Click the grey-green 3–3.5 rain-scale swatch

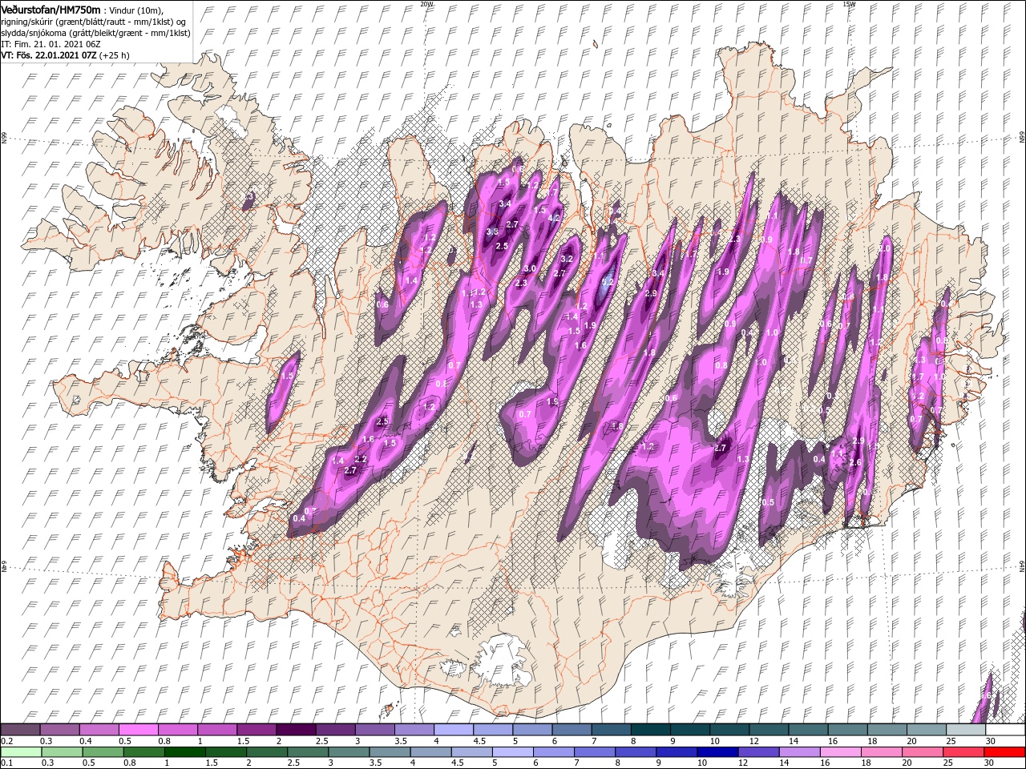coord(349,752)
